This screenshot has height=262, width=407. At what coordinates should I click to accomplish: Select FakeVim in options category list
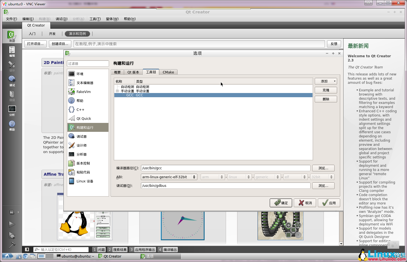pos(83,92)
